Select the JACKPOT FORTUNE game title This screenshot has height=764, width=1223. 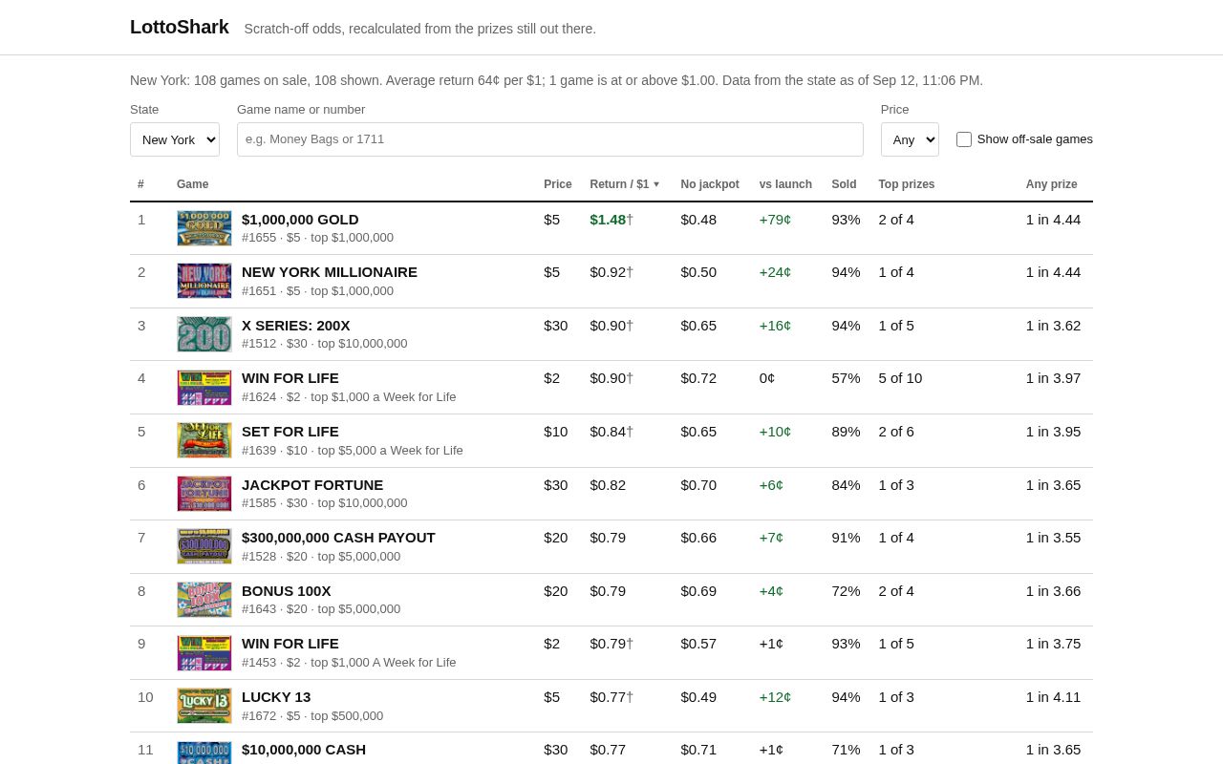click(312, 485)
